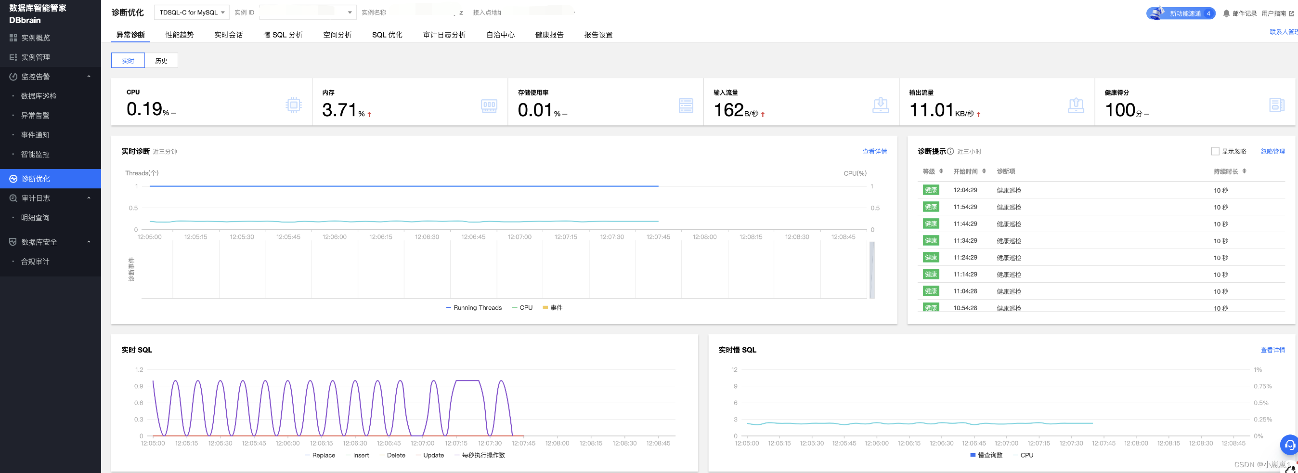The height and width of the screenshot is (473, 1298).
Task: Collapse the 数据库安全 sidebar group
Action: (x=89, y=242)
